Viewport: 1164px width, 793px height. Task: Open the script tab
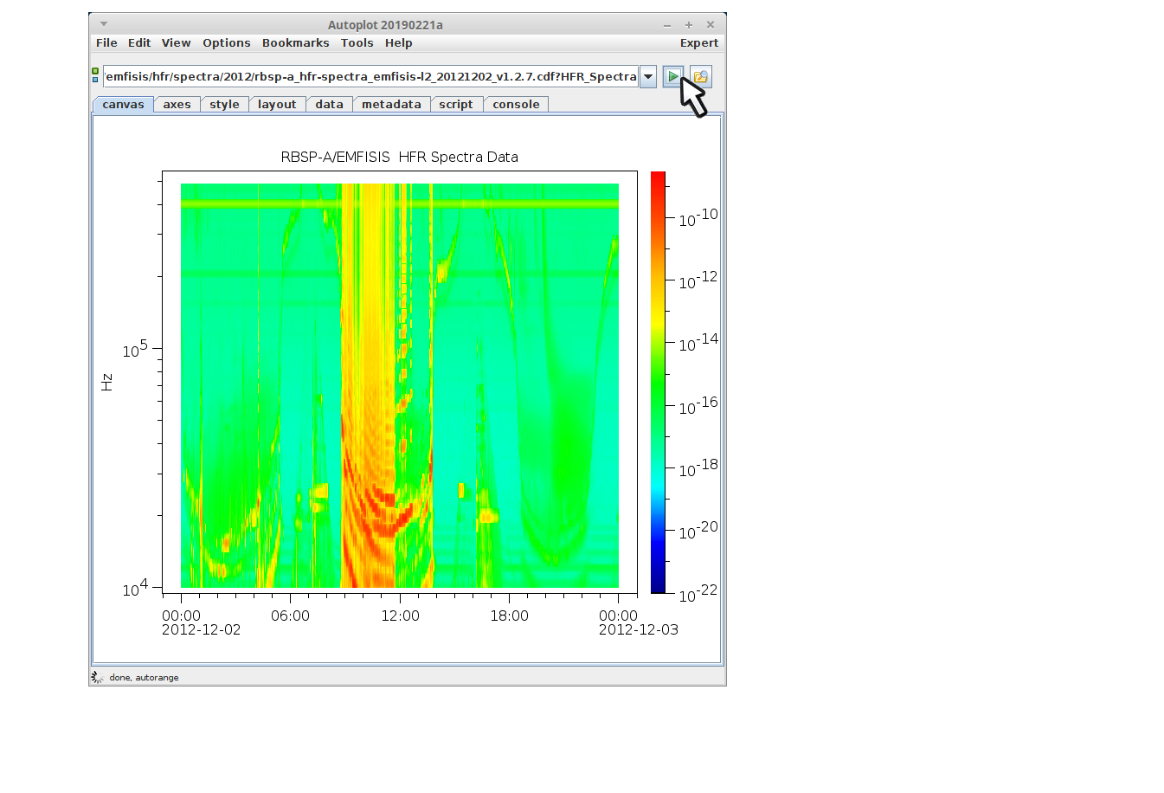click(x=455, y=105)
